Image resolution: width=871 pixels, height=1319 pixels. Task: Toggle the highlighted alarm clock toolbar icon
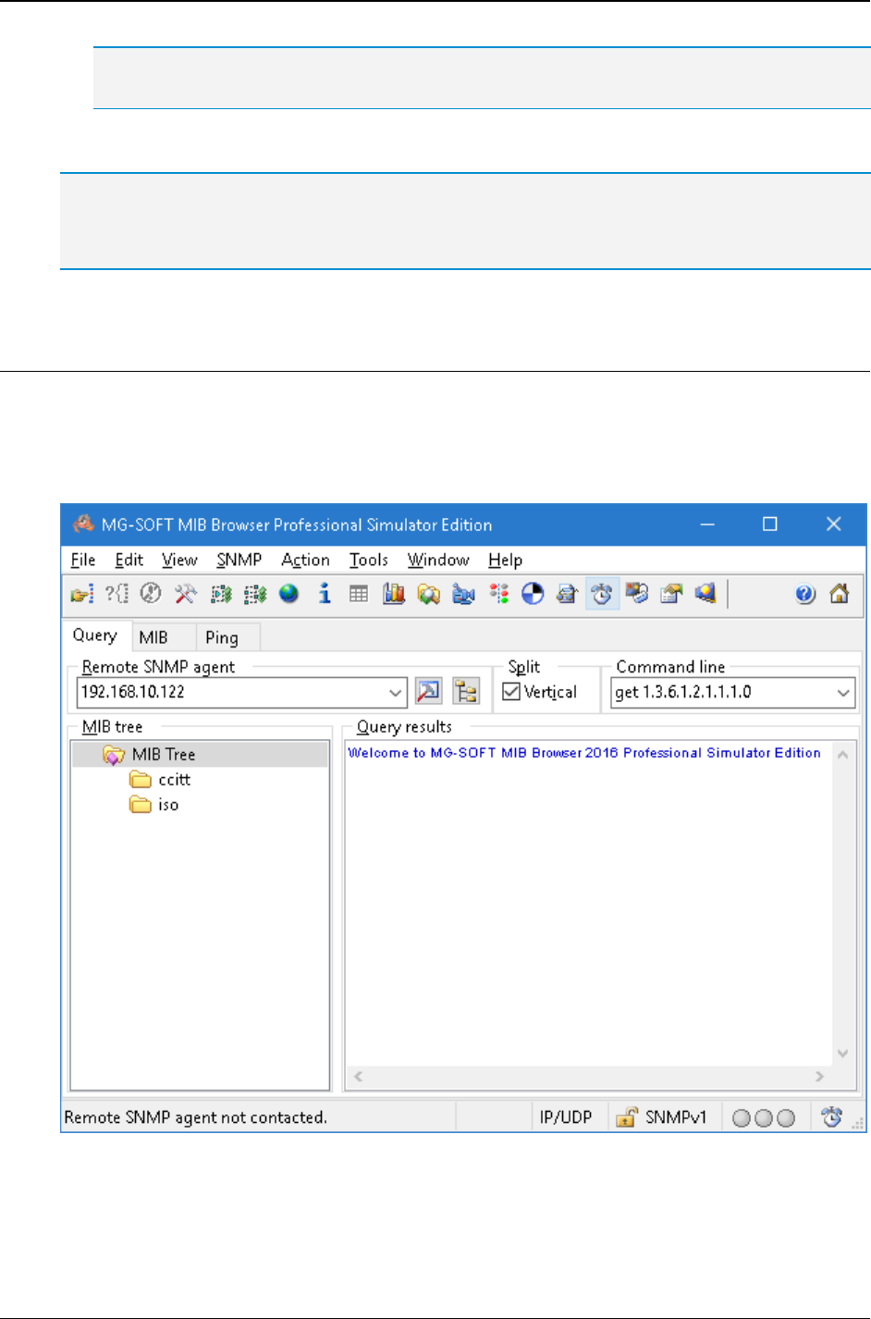(x=602, y=594)
